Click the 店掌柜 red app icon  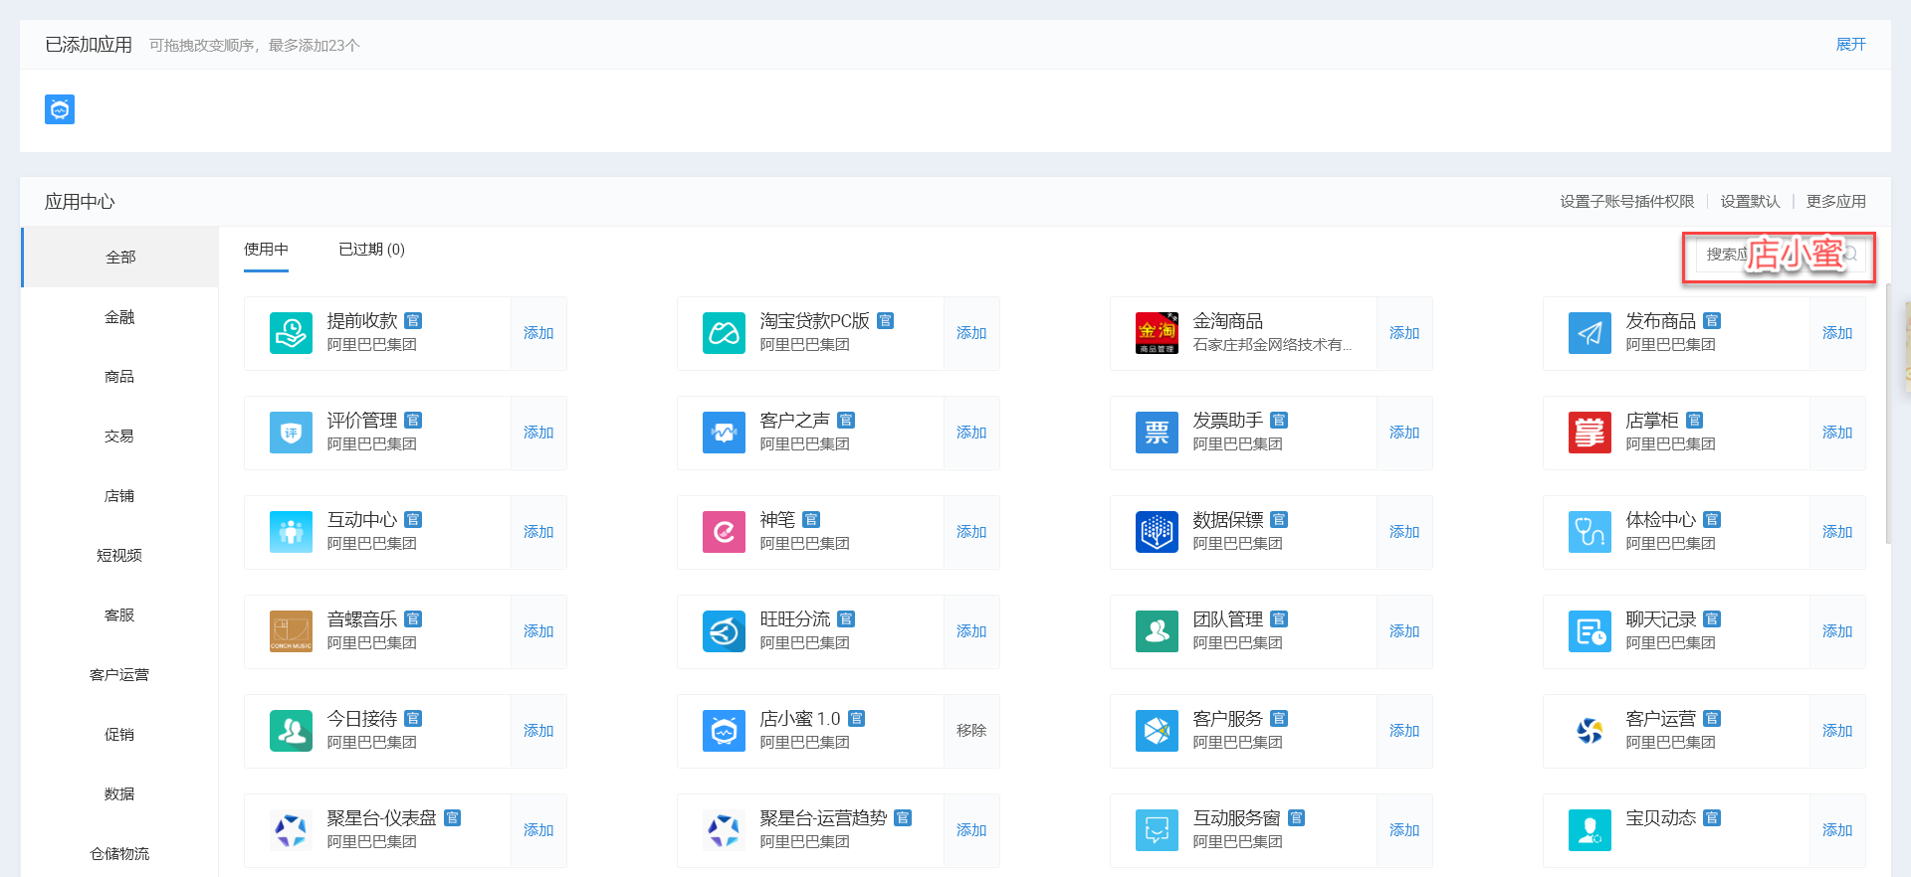[1590, 433]
